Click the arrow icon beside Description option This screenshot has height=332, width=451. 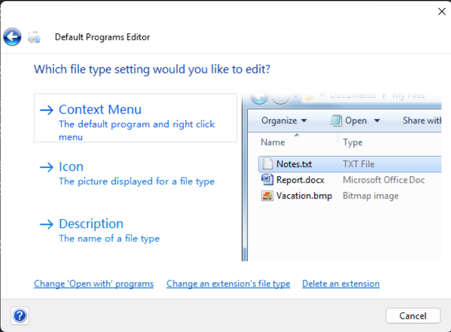point(46,224)
